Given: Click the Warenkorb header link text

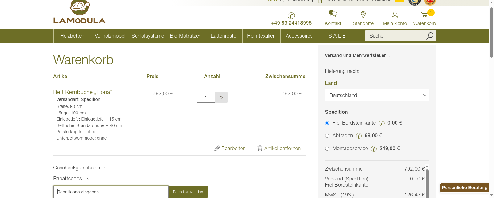Looking at the screenshot, I should [x=425, y=23].
